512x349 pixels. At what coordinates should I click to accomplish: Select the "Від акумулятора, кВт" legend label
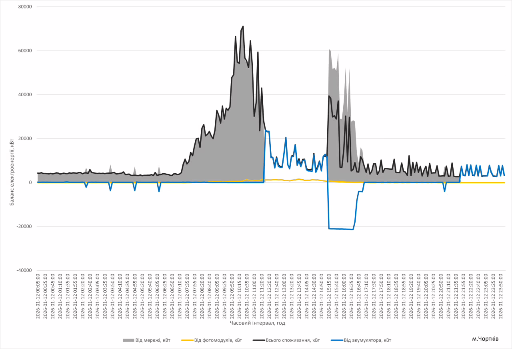tap(367, 340)
